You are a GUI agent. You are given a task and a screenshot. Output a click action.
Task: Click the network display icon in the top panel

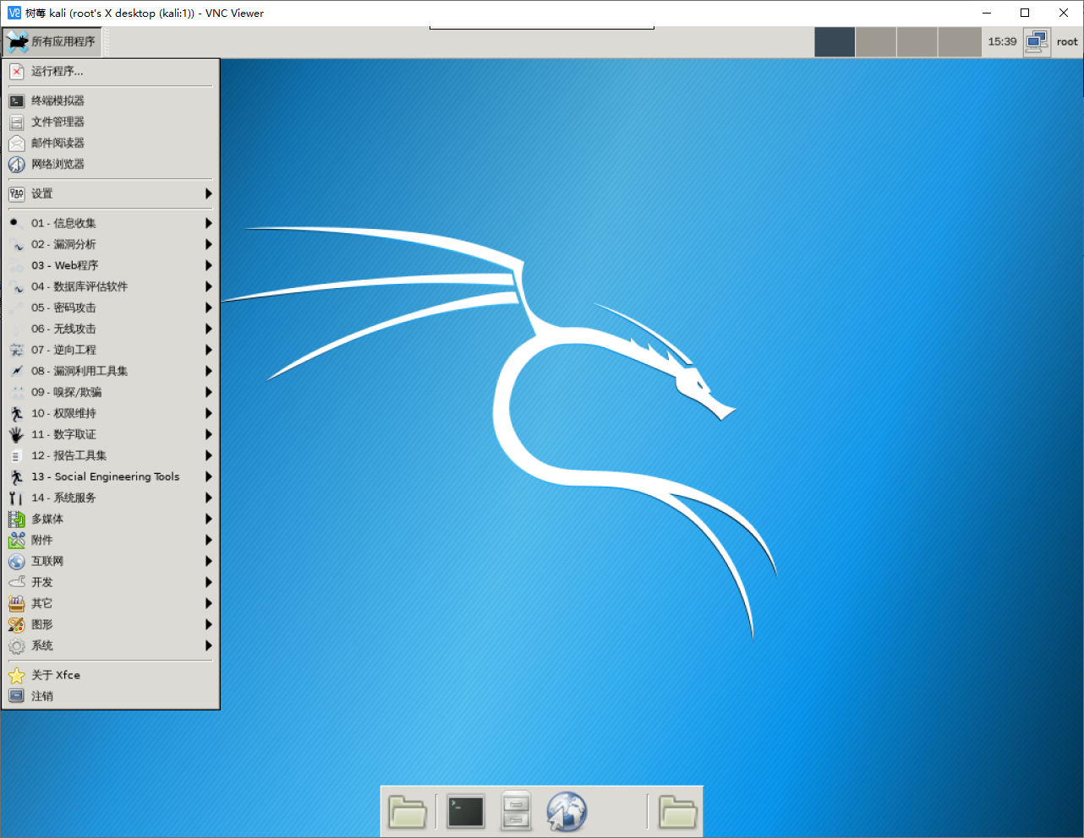1037,41
